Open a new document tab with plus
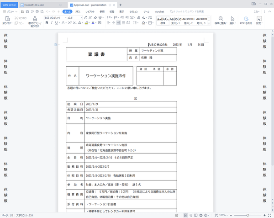The height and width of the screenshot is (218, 274). tap(121, 5)
